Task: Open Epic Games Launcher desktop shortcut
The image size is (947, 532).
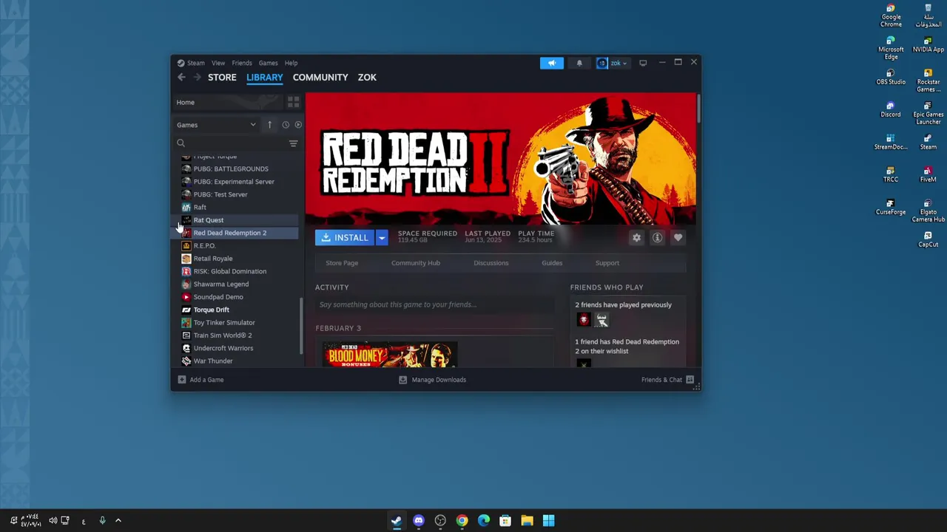Action: coord(928,114)
